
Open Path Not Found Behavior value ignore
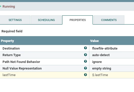112,62
